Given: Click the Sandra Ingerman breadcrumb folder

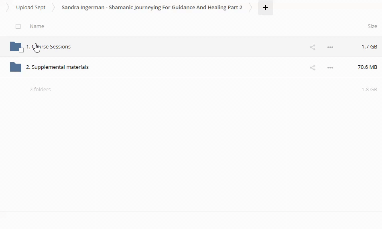Looking at the screenshot, I should click(x=152, y=8).
